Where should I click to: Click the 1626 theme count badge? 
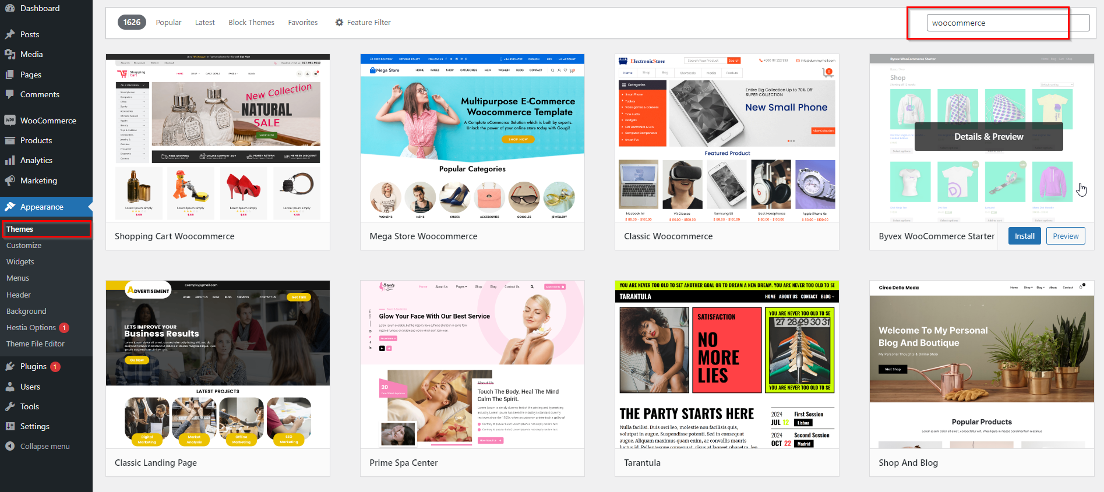(x=132, y=22)
